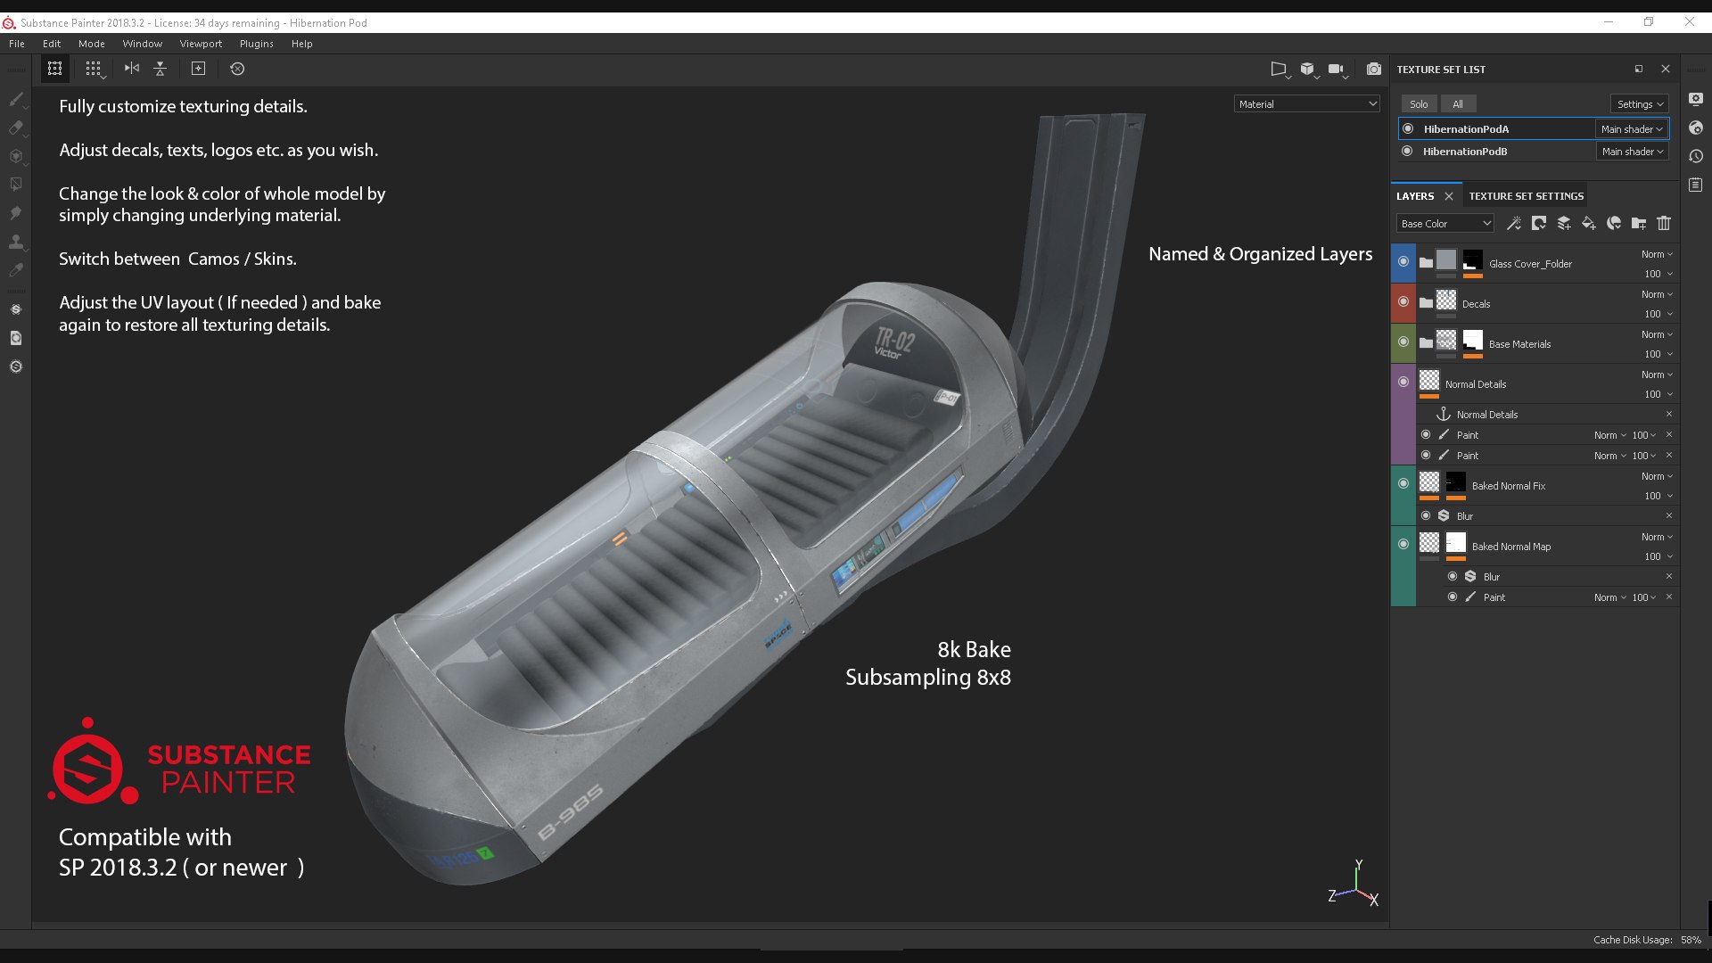Select the Projection tool in left sidebar
The width and height of the screenshot is (1712, 963).
tap(16, 156)
